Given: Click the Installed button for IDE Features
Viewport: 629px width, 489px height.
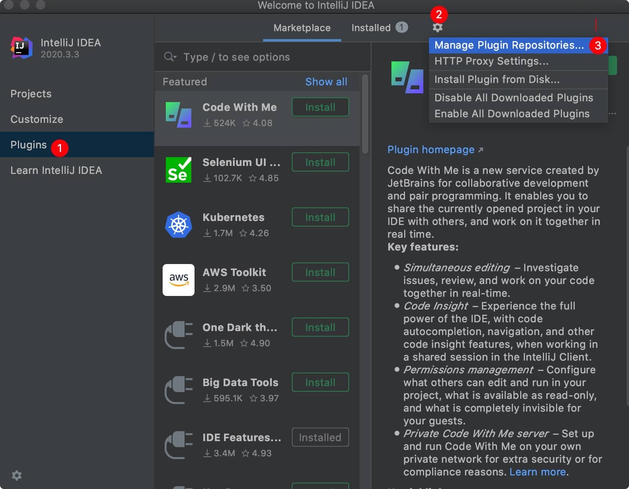Looking at the screenshot, I should [x=320, y=438].
